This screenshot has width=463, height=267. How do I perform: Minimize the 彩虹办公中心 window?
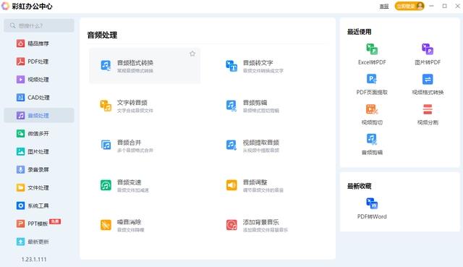[x=431, y=6]
